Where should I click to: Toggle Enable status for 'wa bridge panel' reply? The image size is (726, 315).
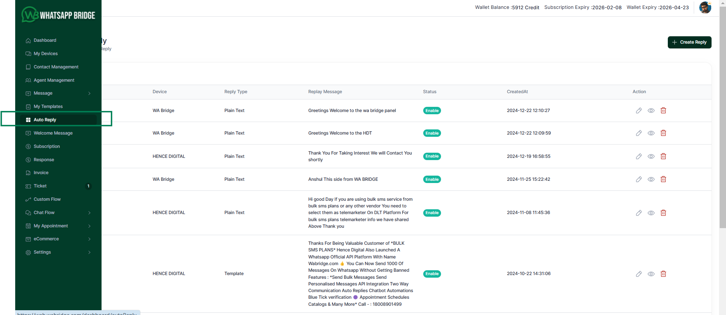point(432,111)
